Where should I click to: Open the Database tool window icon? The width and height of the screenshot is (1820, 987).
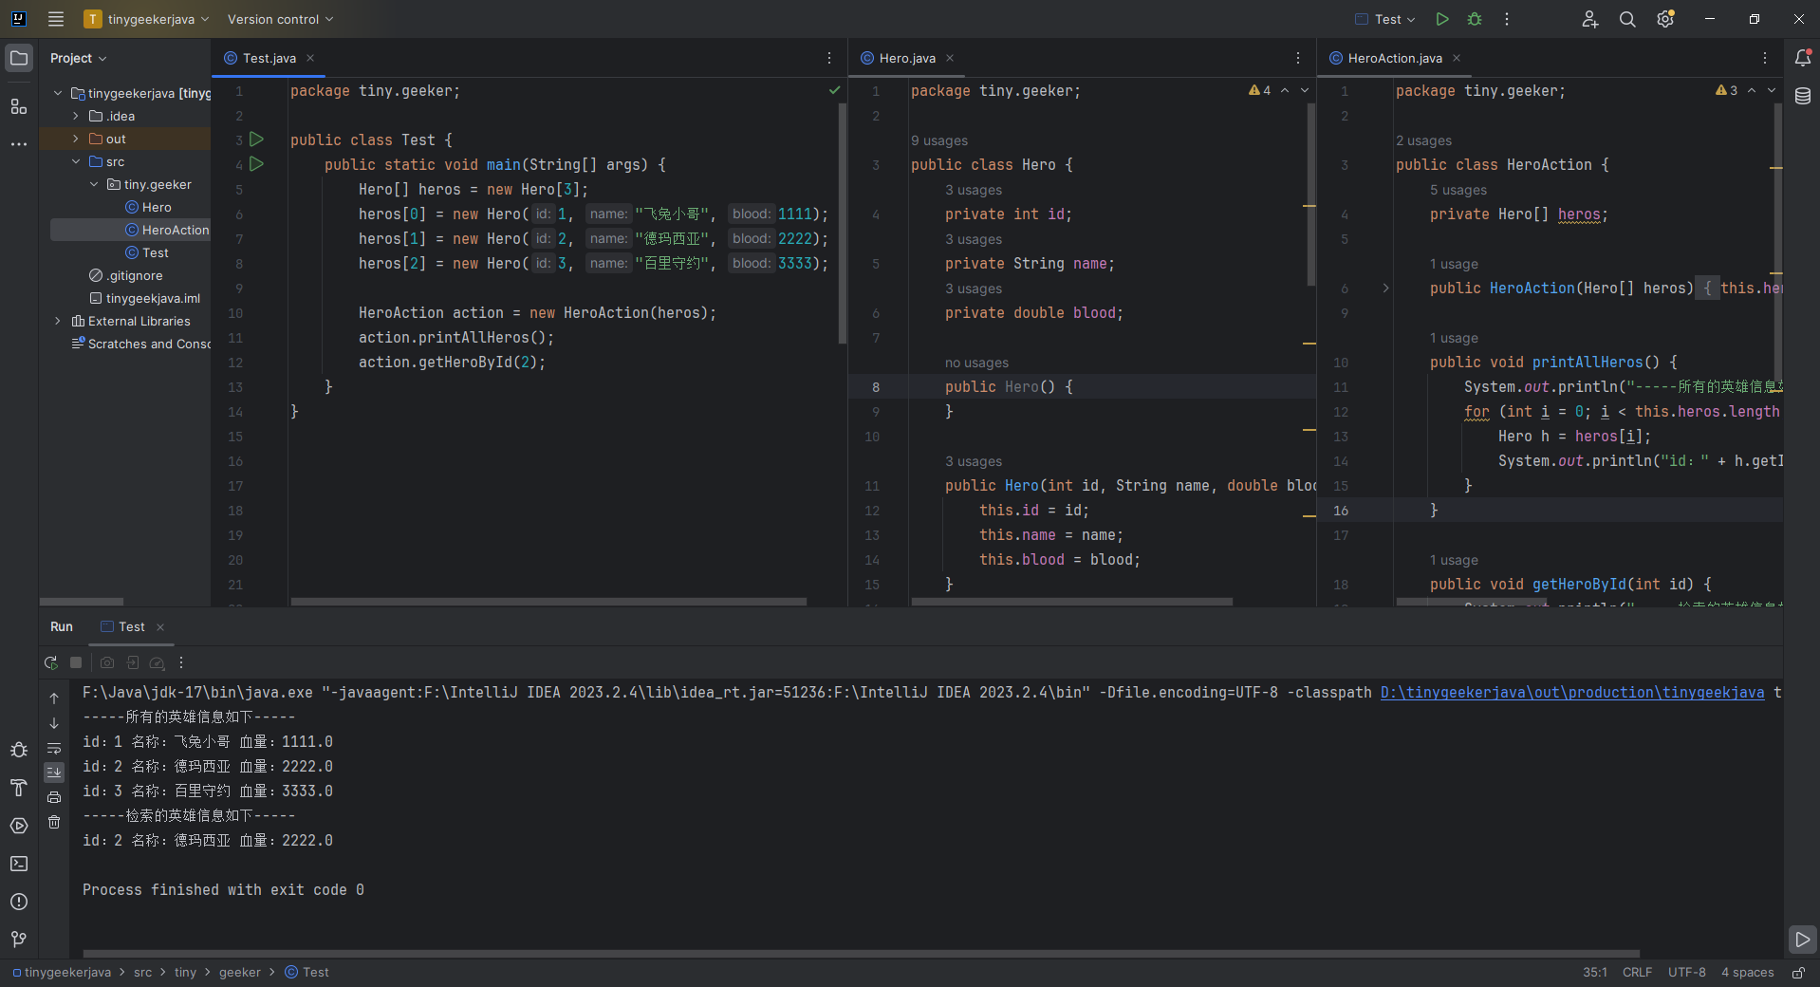pyautogui.click(x=1803, y=96)
